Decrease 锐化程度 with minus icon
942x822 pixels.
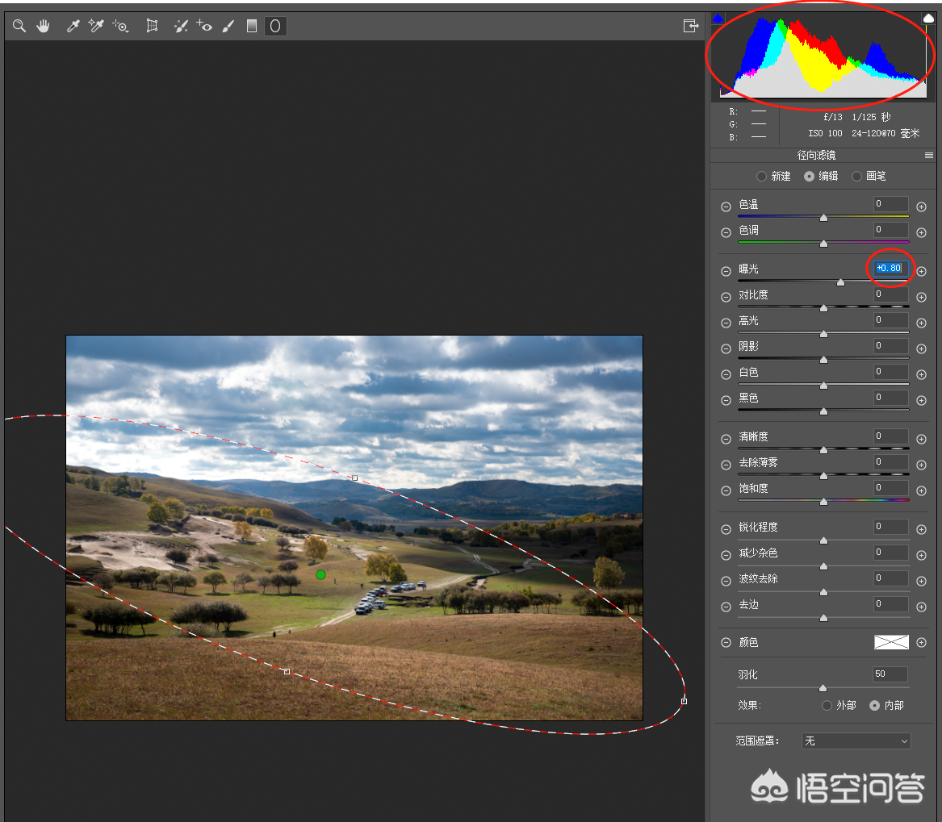click(726, 530)
